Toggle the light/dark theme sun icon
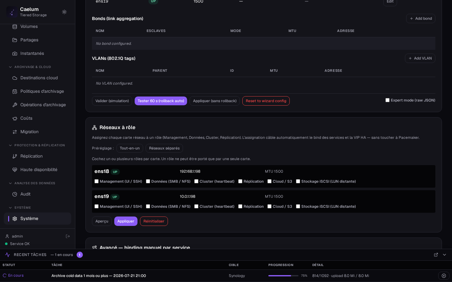Image resolution: width=452 pixels, height=282 pixels. (x=64, y=12)
